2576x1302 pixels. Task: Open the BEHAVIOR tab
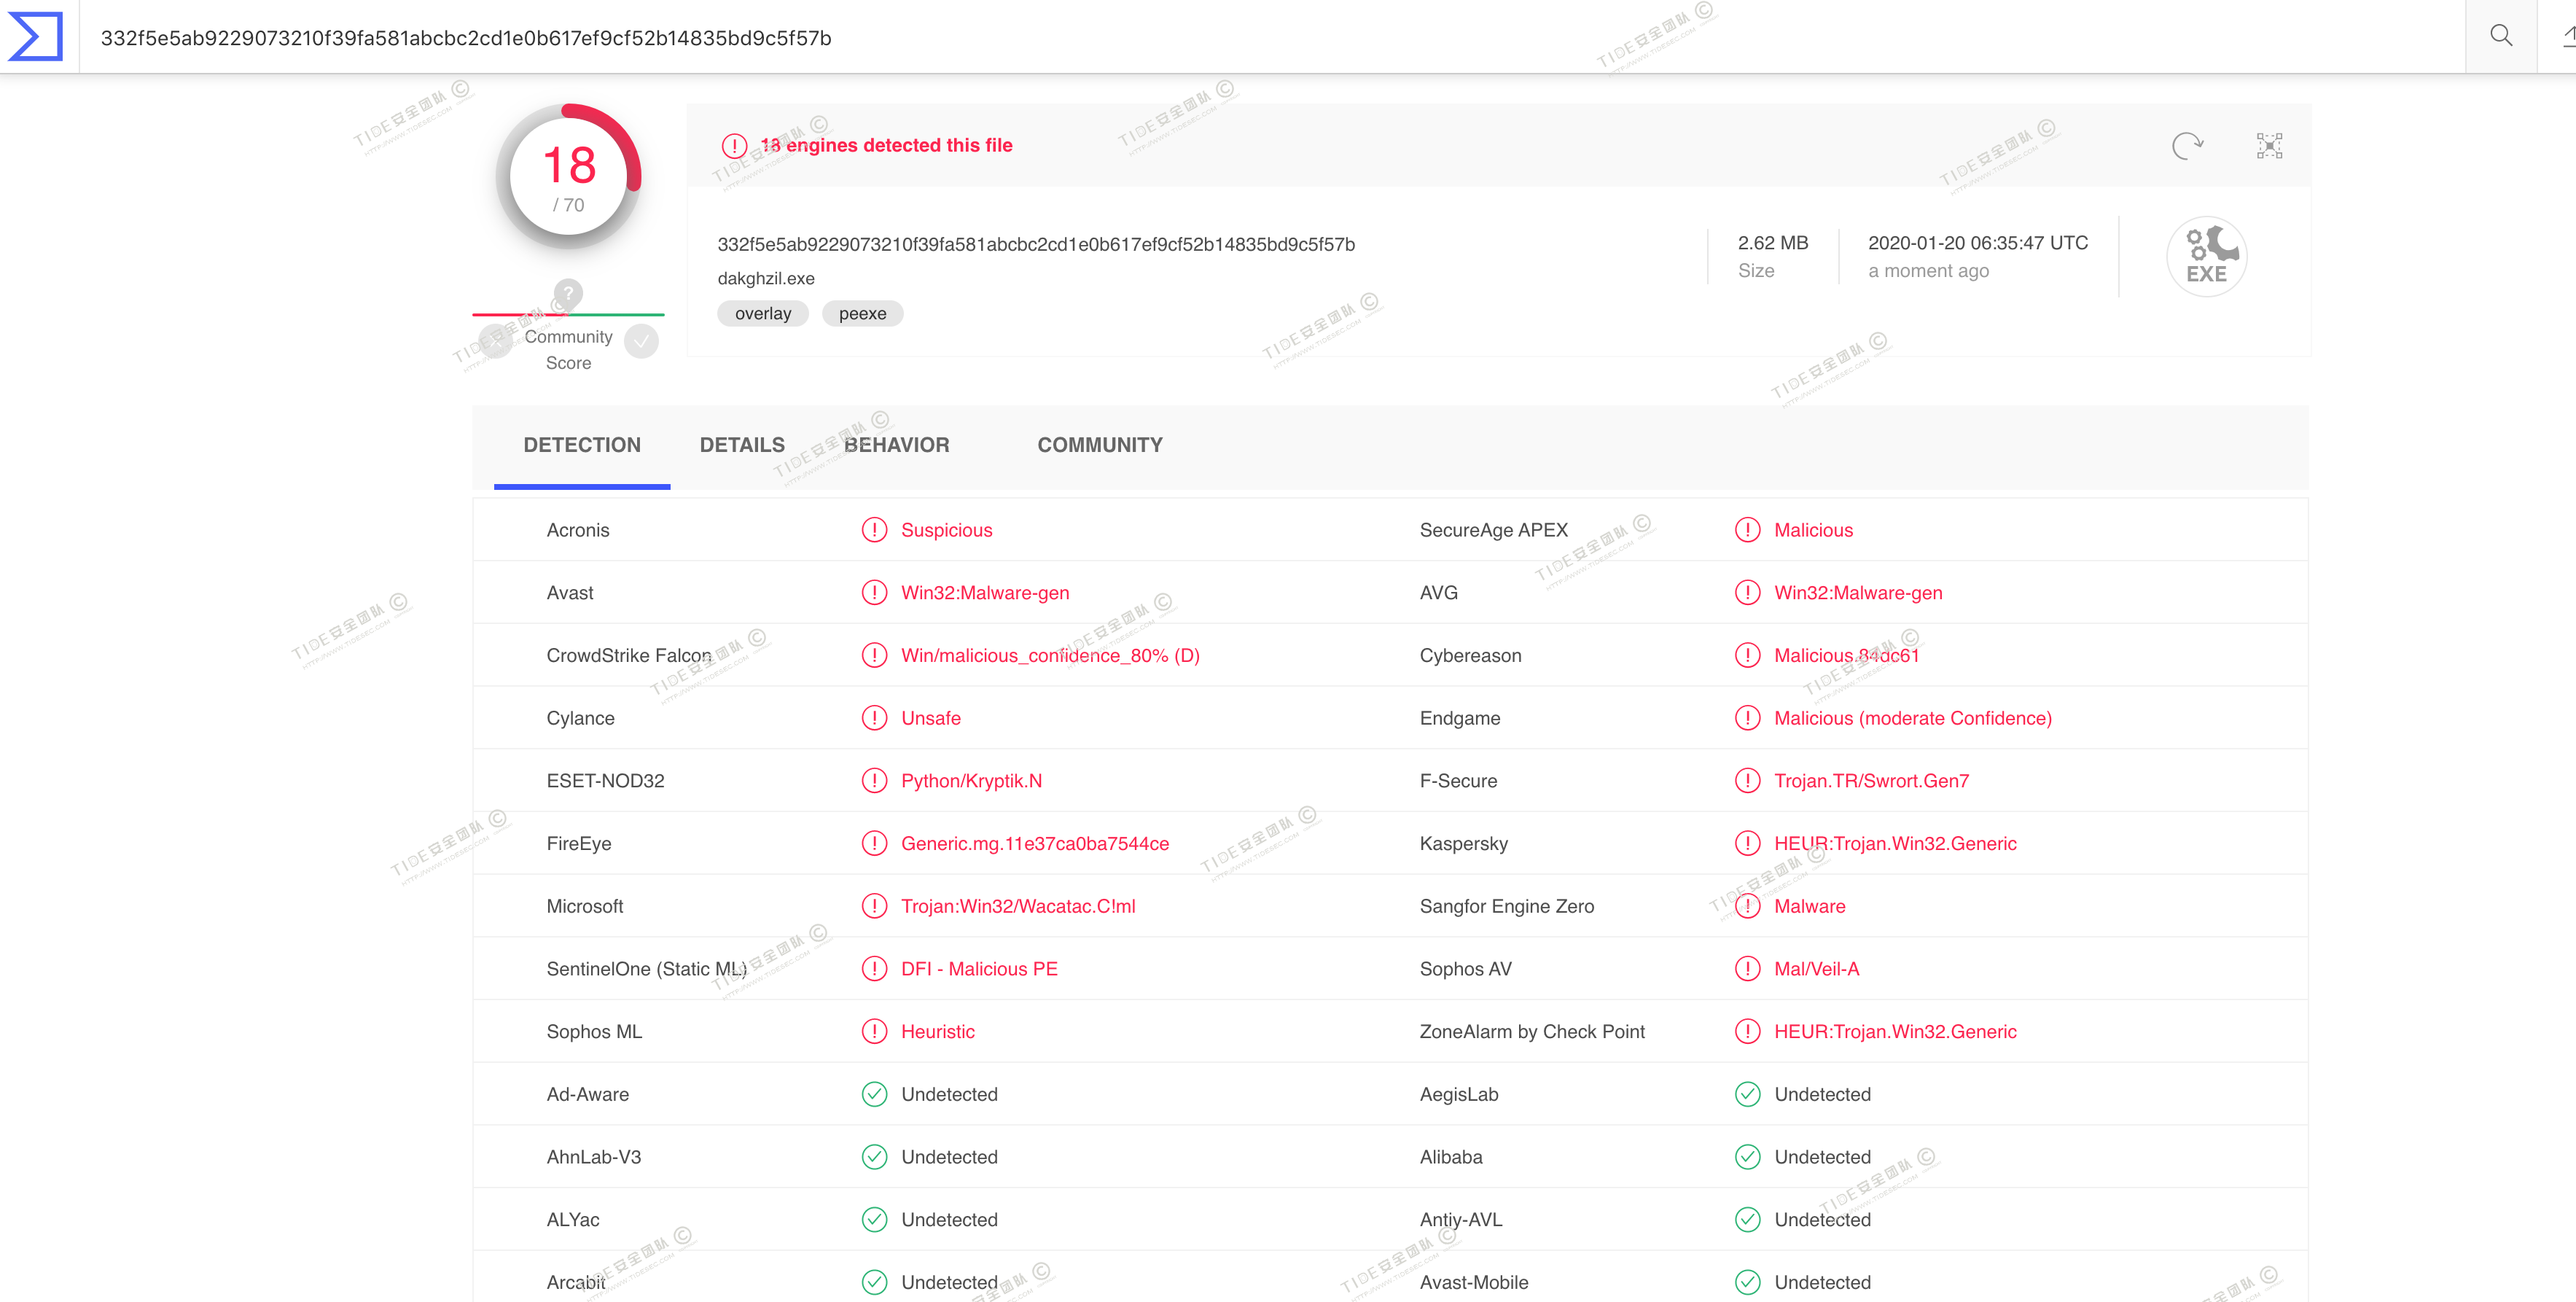[x=896, y=445]
